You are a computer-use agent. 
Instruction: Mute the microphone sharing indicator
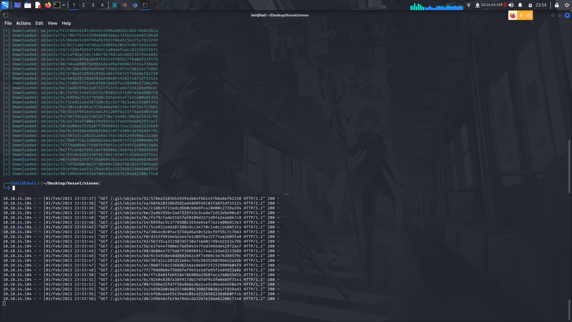521,15
